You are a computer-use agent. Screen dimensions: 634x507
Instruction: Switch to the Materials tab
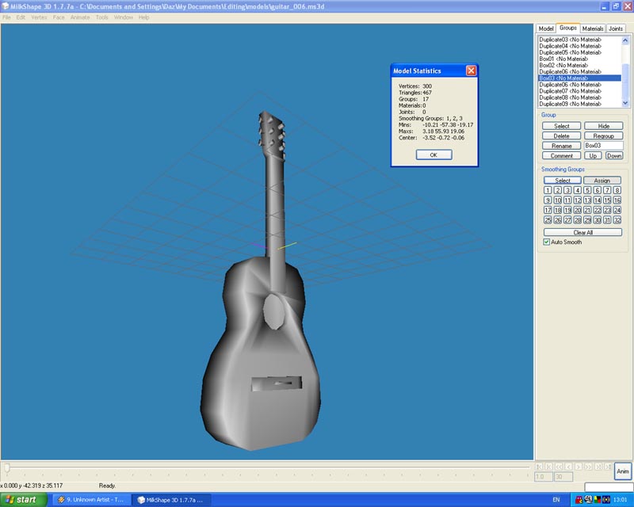click(593, 29)
